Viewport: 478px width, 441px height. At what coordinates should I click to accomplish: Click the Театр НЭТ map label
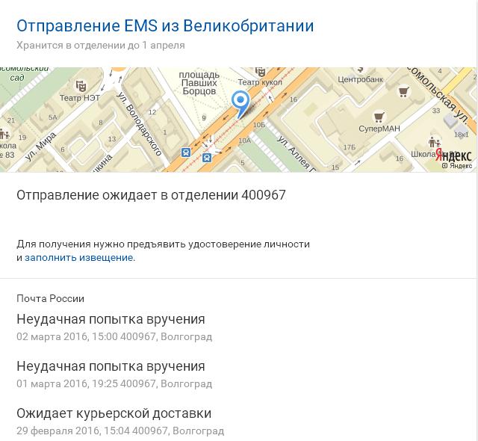coord(80,98)
